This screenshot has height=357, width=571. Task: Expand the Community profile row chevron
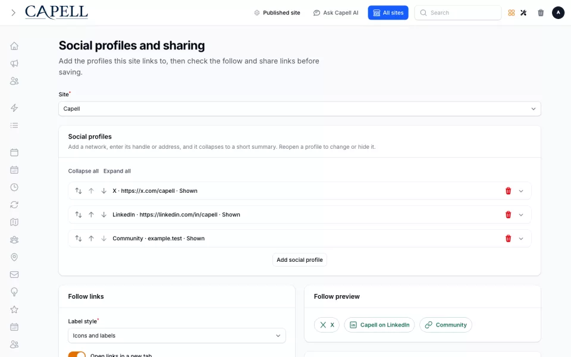tap(521, 239)
